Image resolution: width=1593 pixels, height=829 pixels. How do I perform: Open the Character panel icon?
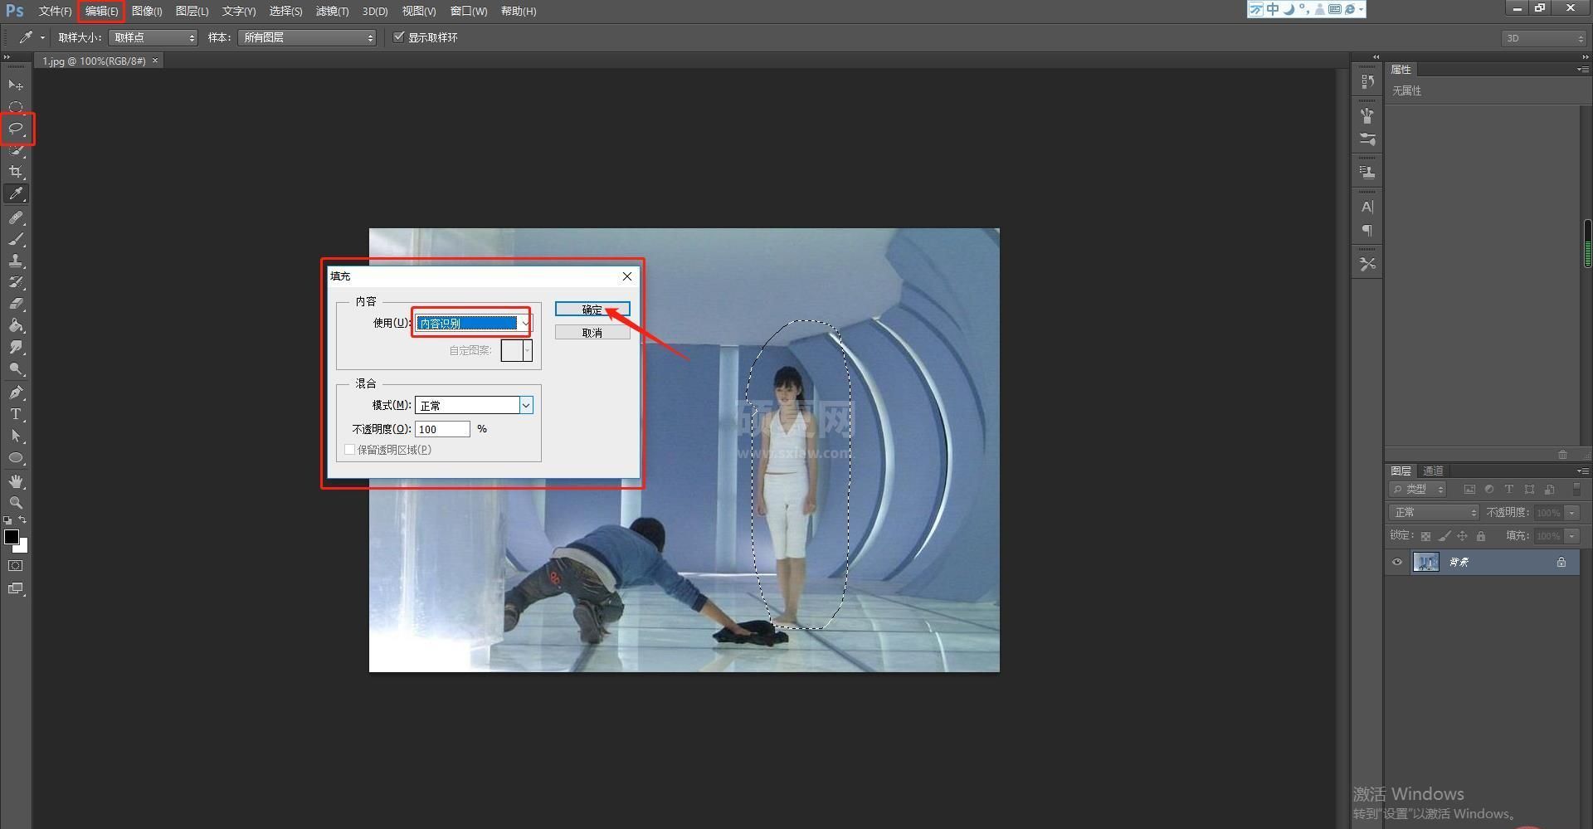[1367, 207]
